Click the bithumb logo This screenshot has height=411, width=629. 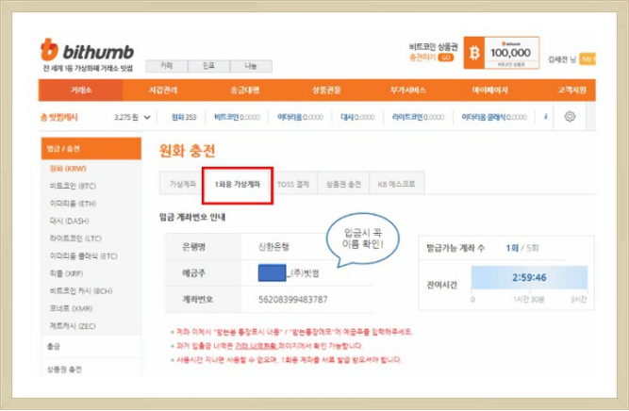pyautogui.click(x=87, y=51)
